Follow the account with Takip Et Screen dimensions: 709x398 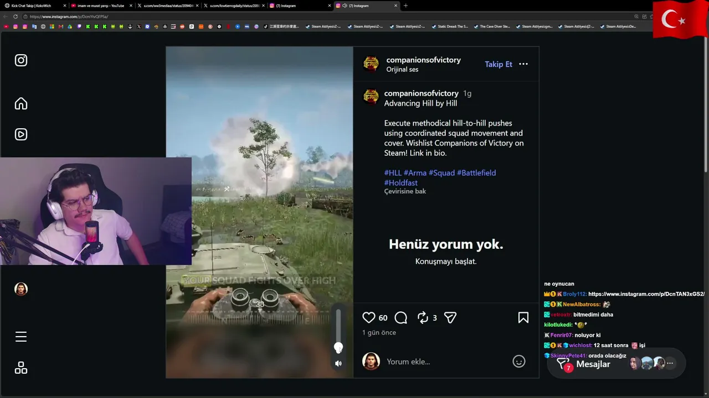pos(499,64)
